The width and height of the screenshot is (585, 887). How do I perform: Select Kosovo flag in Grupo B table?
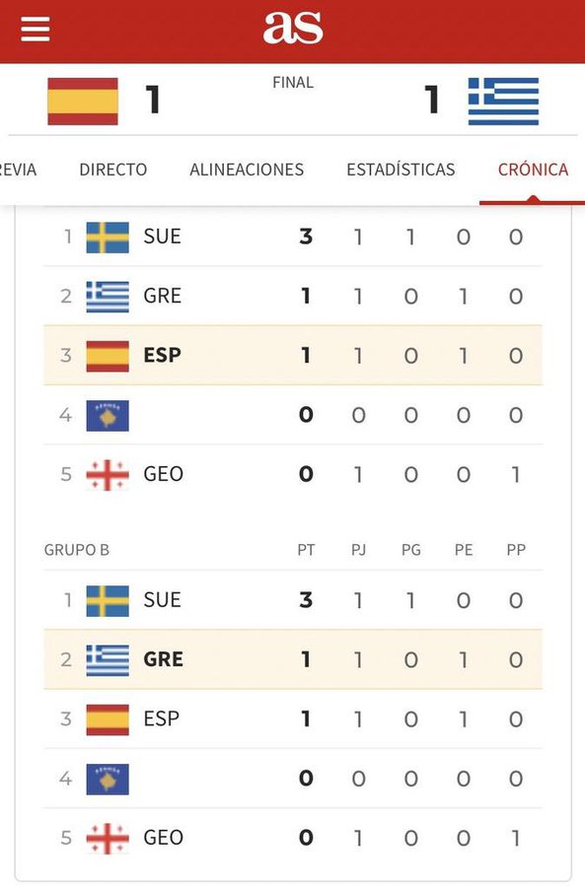(x=108, y=779)
